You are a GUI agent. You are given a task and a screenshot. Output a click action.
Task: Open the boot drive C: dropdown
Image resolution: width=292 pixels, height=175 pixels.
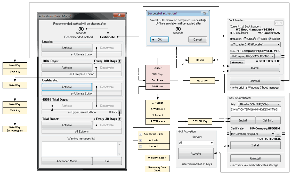pos(279,23)
